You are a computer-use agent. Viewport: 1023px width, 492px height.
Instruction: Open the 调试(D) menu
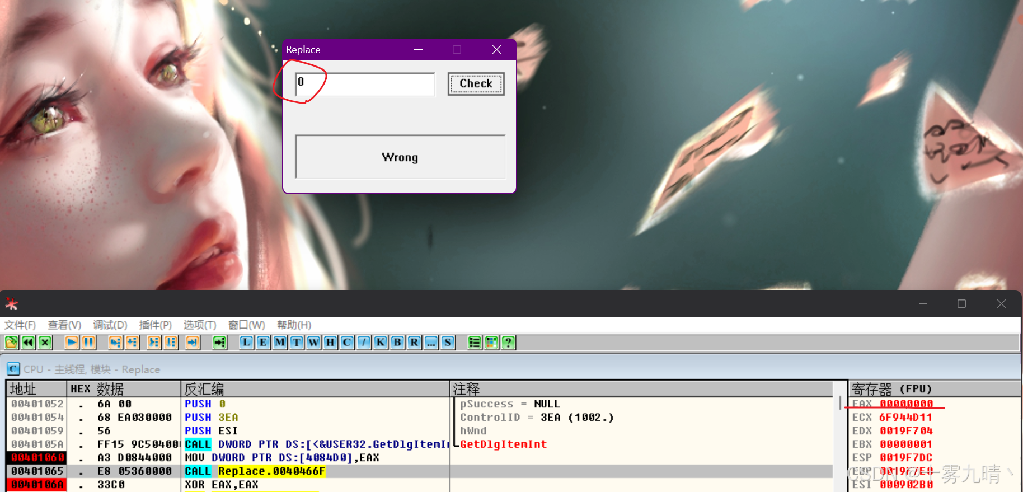[x=110, y=325]
